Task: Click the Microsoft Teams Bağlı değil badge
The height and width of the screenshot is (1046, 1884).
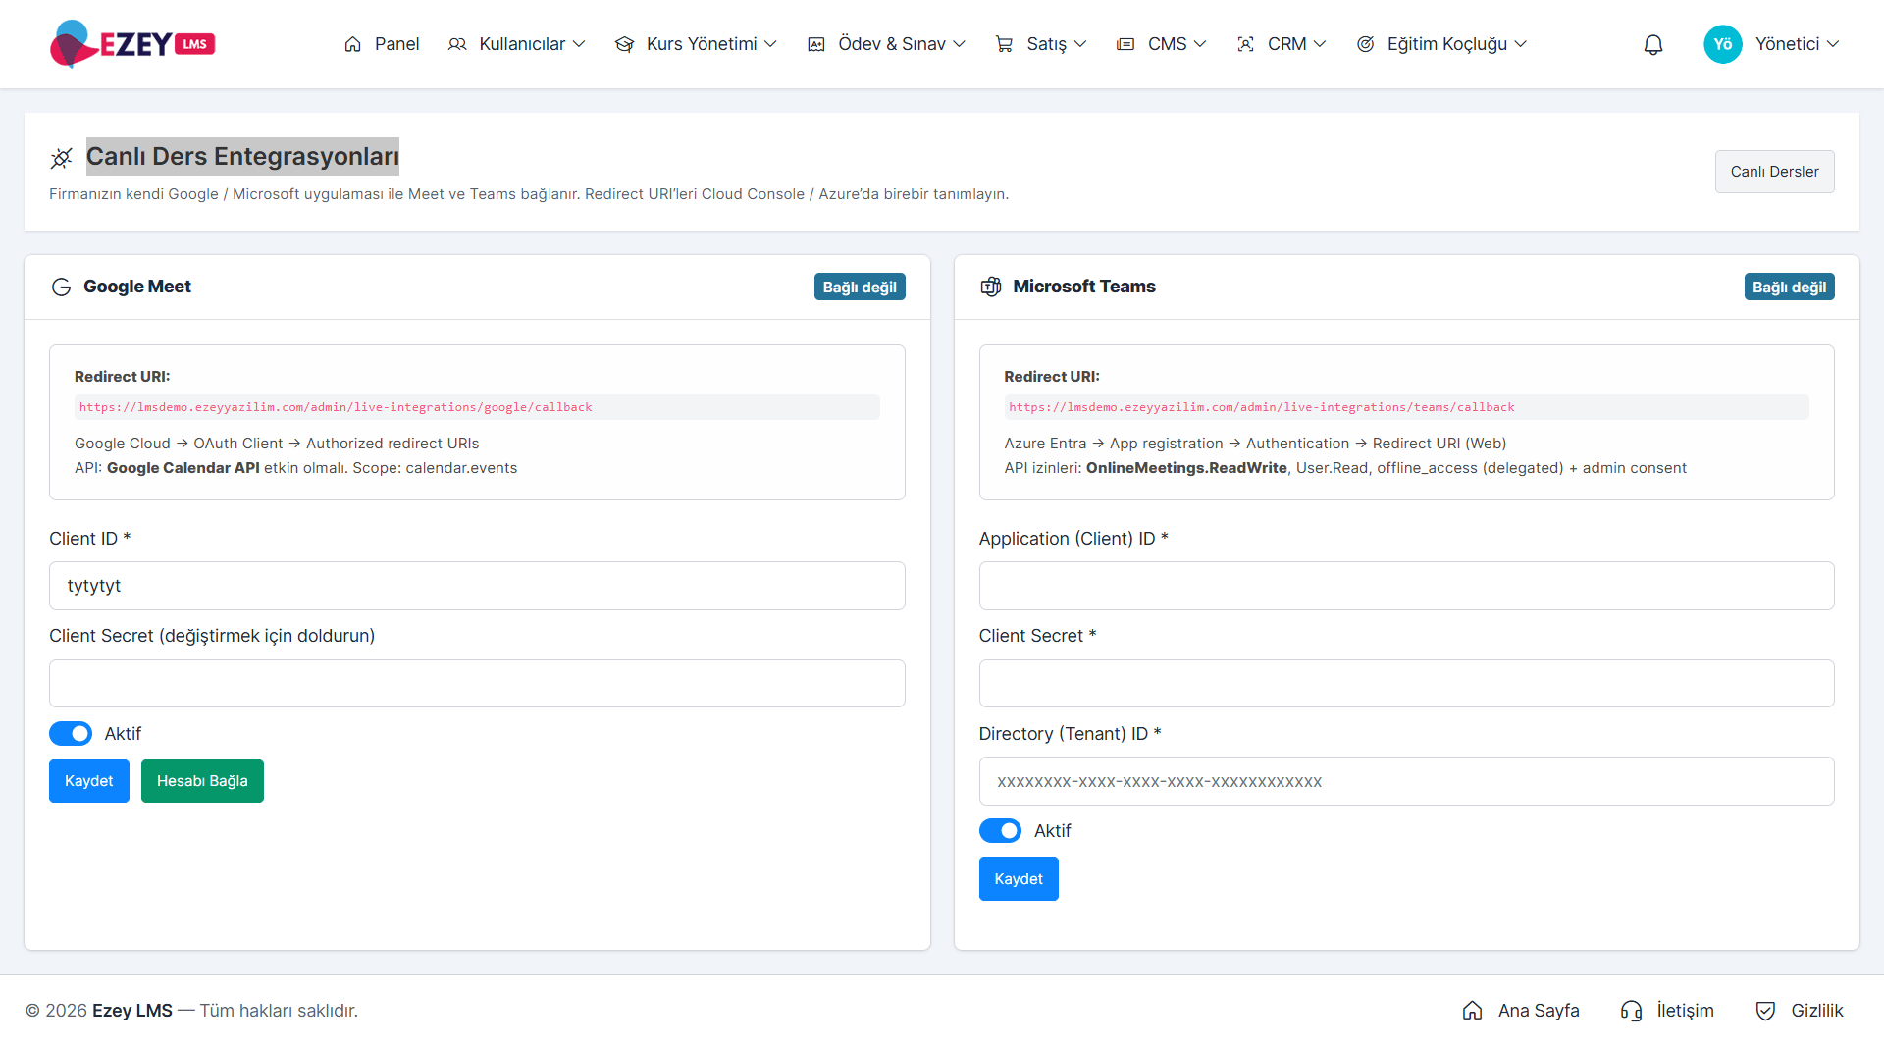Action: [1789, 287]
